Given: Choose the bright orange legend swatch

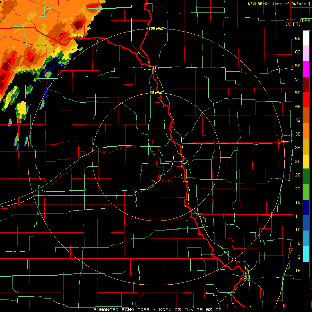Looking at the screenshot, I should coord(306,131).
